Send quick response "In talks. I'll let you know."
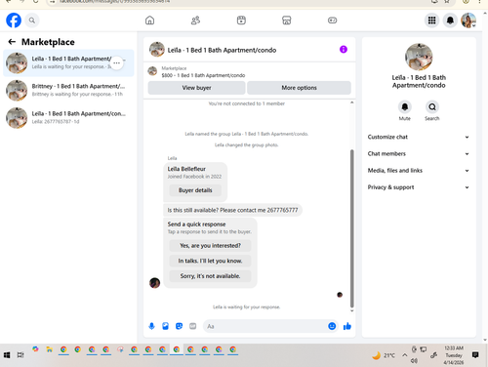The width and height of the screenshot is (488, 367). [x=210, y=261]
